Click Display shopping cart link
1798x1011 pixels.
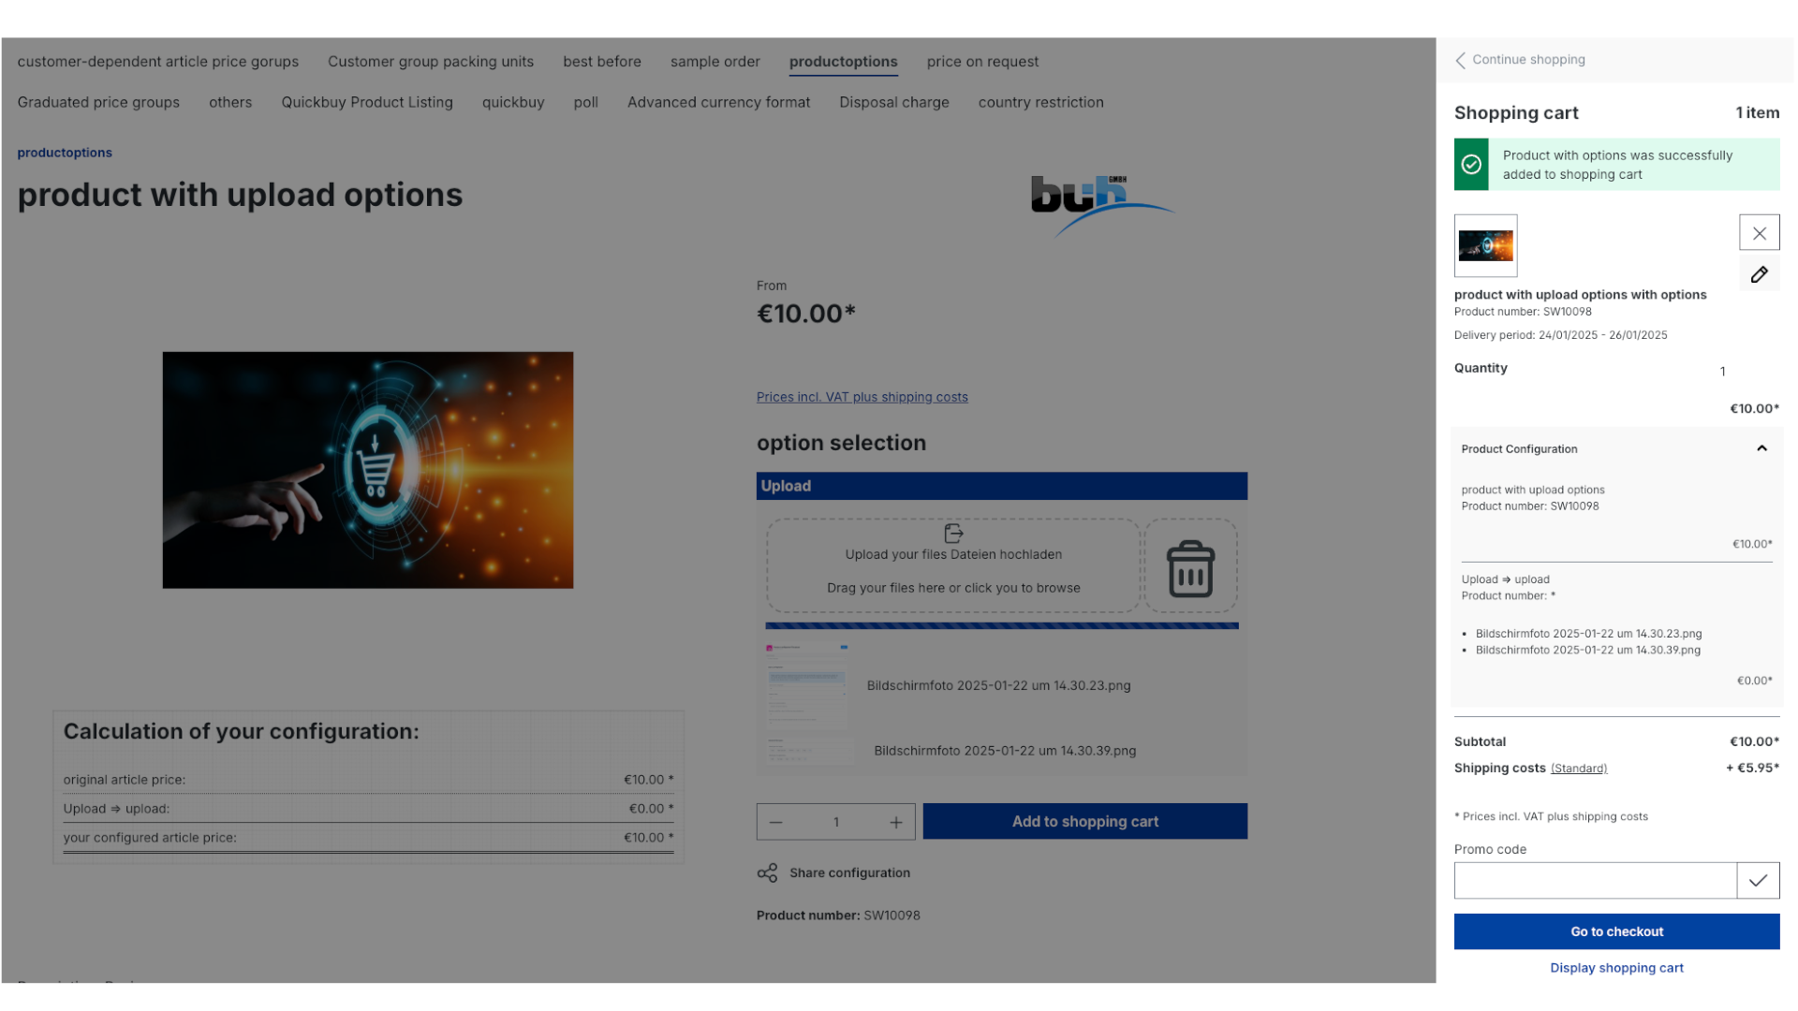tap(1616, 967)
